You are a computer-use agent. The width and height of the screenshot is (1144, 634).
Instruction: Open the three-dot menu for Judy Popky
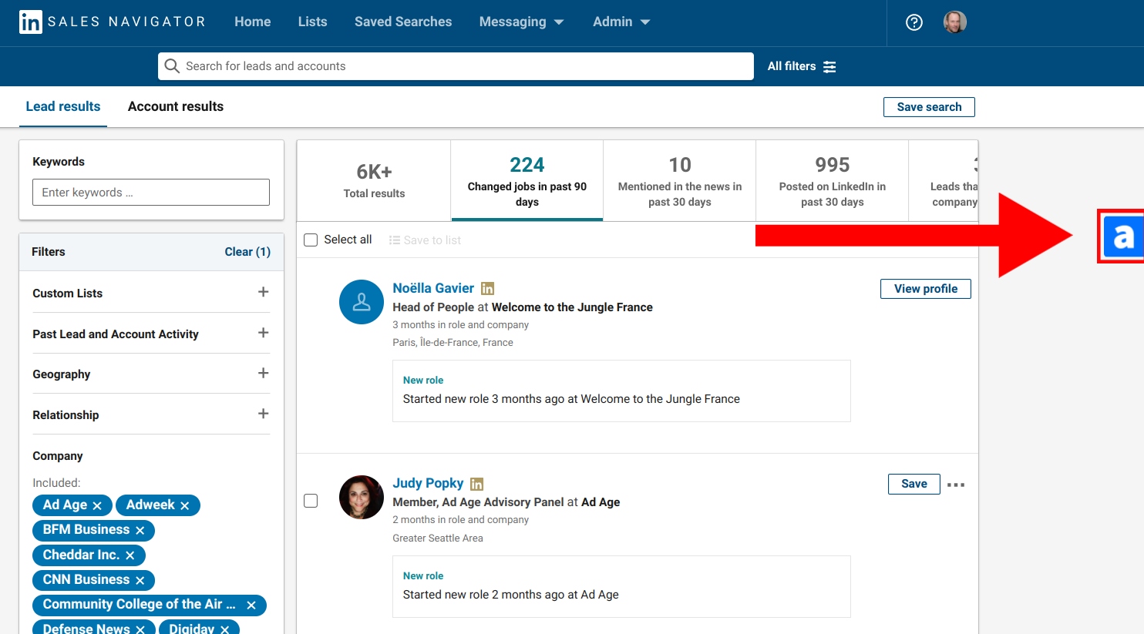(956, 485)
